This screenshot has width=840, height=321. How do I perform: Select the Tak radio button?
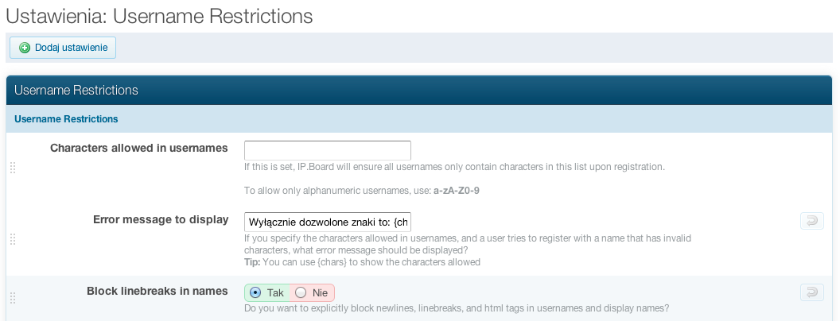coord(255,292)
